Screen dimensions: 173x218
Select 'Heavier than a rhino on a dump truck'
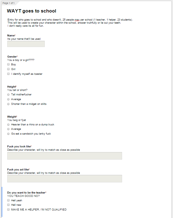8,125
